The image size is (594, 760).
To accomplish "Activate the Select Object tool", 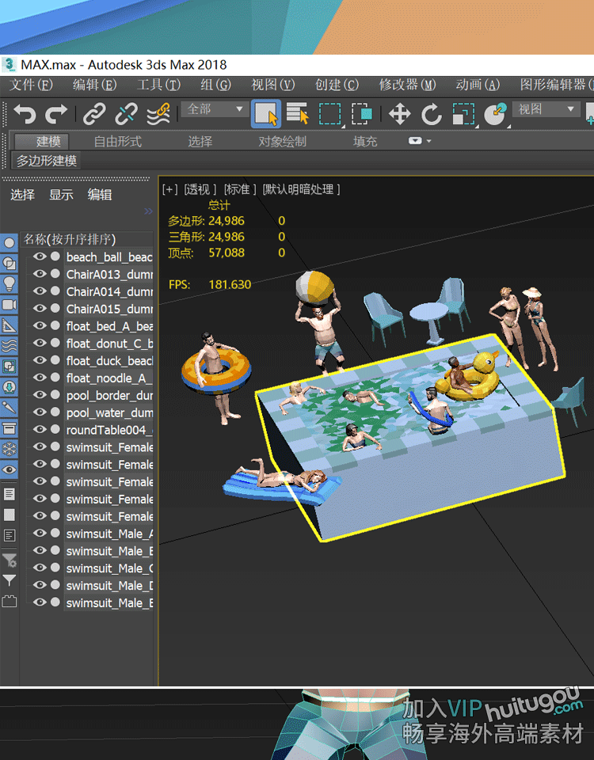I will [266, 114].
